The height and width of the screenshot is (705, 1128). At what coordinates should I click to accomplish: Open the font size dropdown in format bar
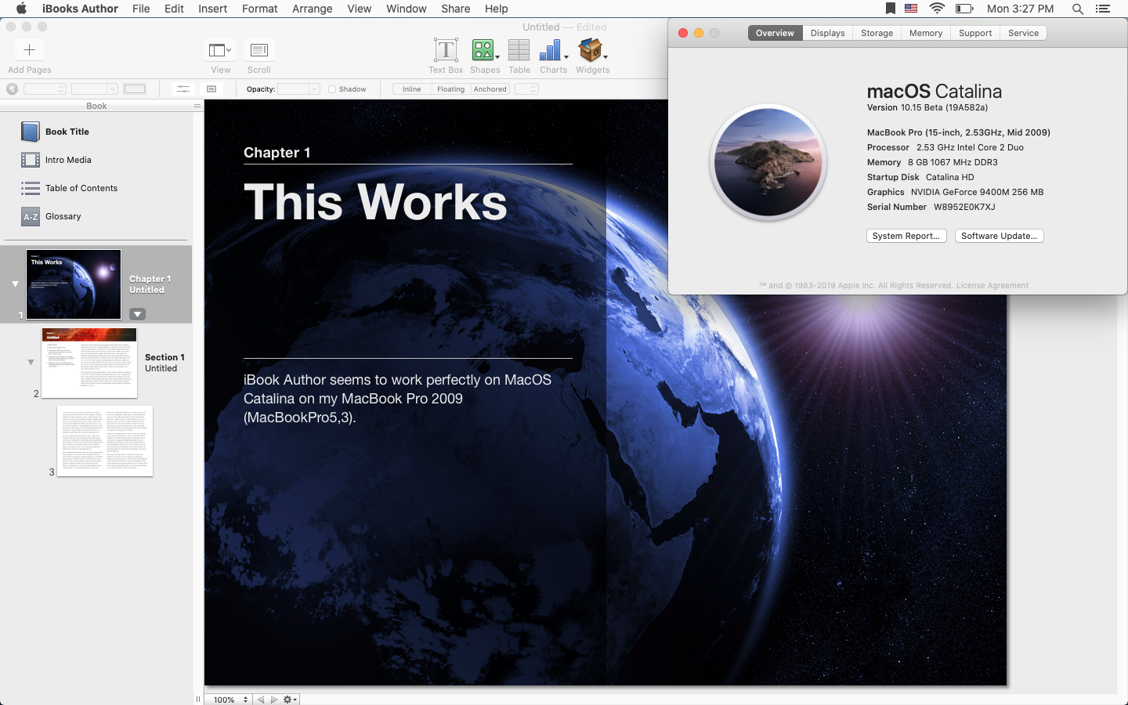(x=95, y=89)
